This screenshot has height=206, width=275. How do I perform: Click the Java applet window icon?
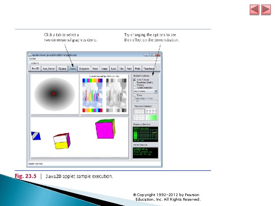30,55
